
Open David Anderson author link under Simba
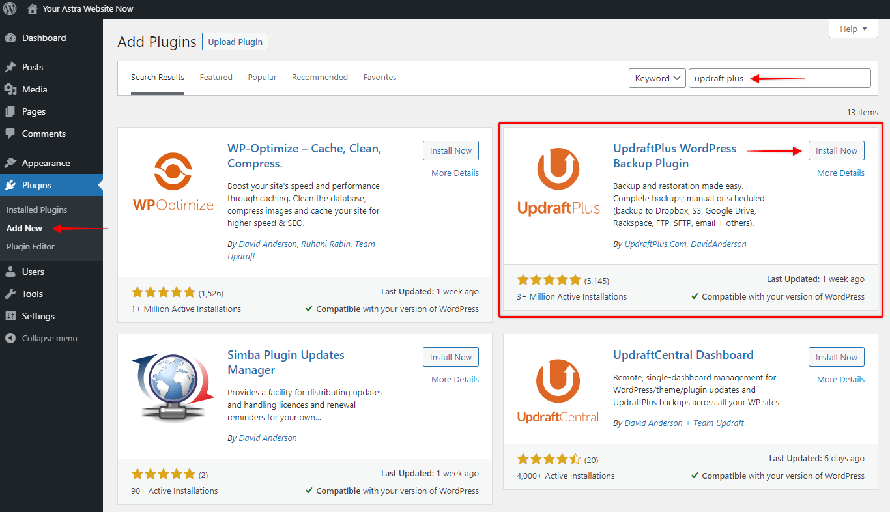coord(268,438)
